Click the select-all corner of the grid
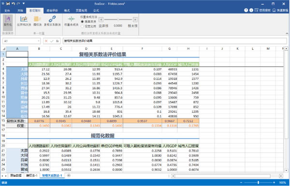Image resolution: width=290 pixels, height=186 pixels. click(4, 49)
